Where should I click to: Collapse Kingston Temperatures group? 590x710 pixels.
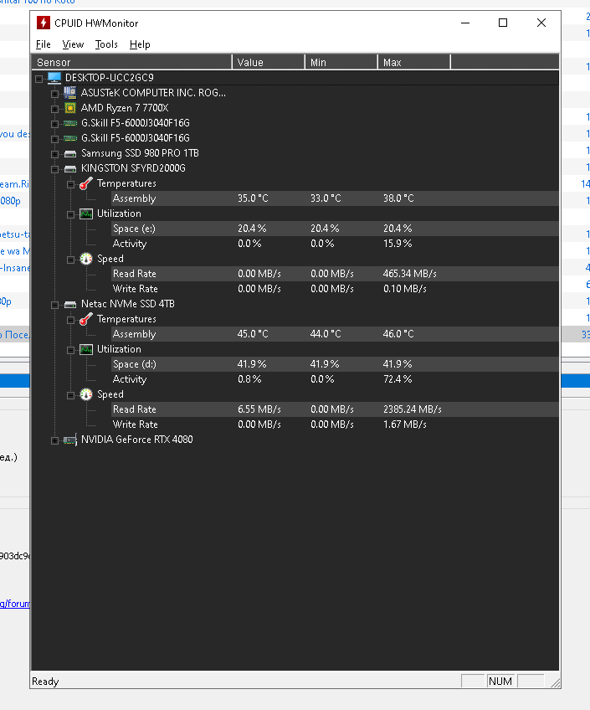click(70, 184)
